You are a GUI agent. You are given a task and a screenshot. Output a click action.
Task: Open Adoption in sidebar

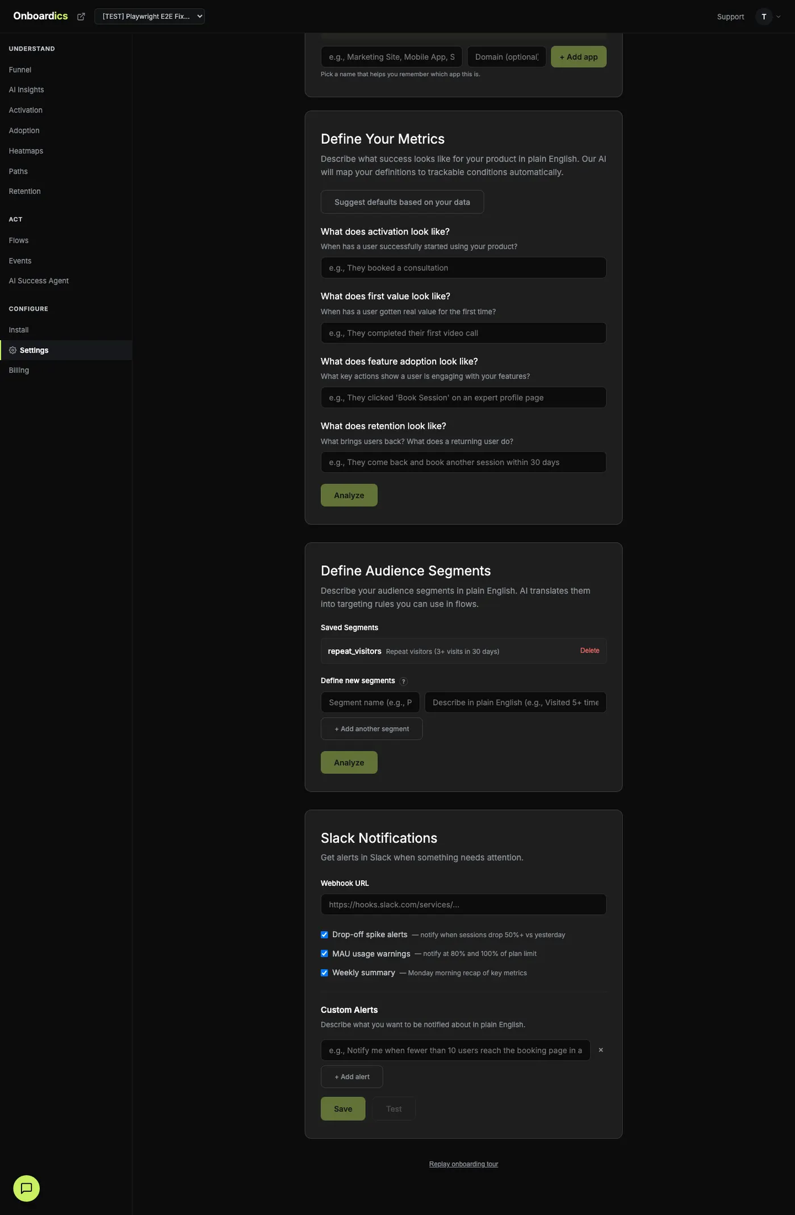point(24,131)
